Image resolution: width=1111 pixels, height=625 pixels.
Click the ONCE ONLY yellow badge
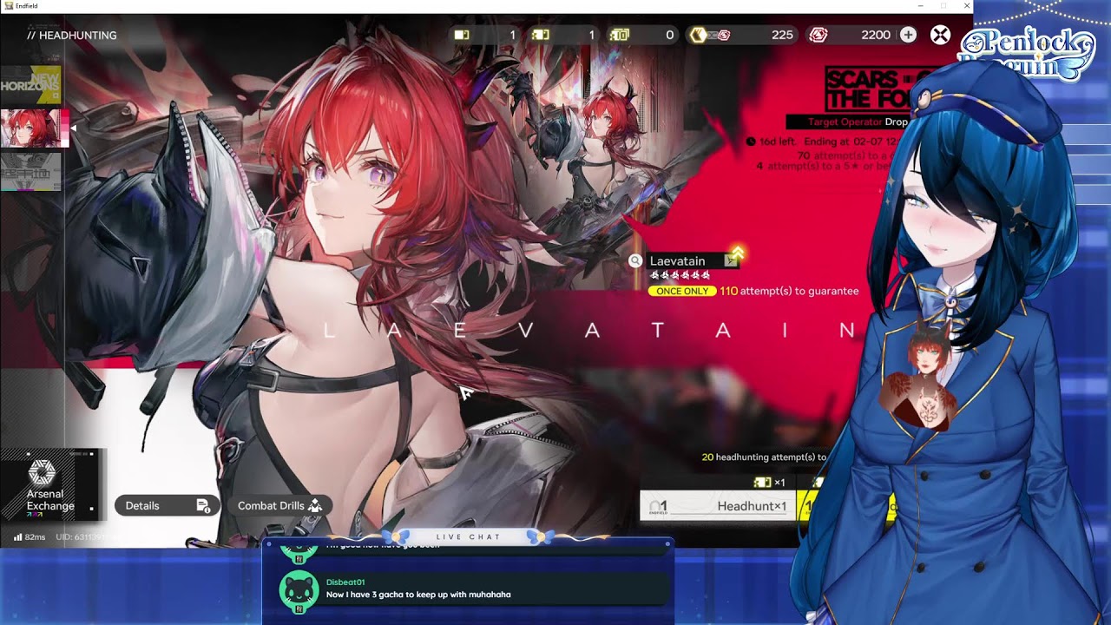click(682, 292)
